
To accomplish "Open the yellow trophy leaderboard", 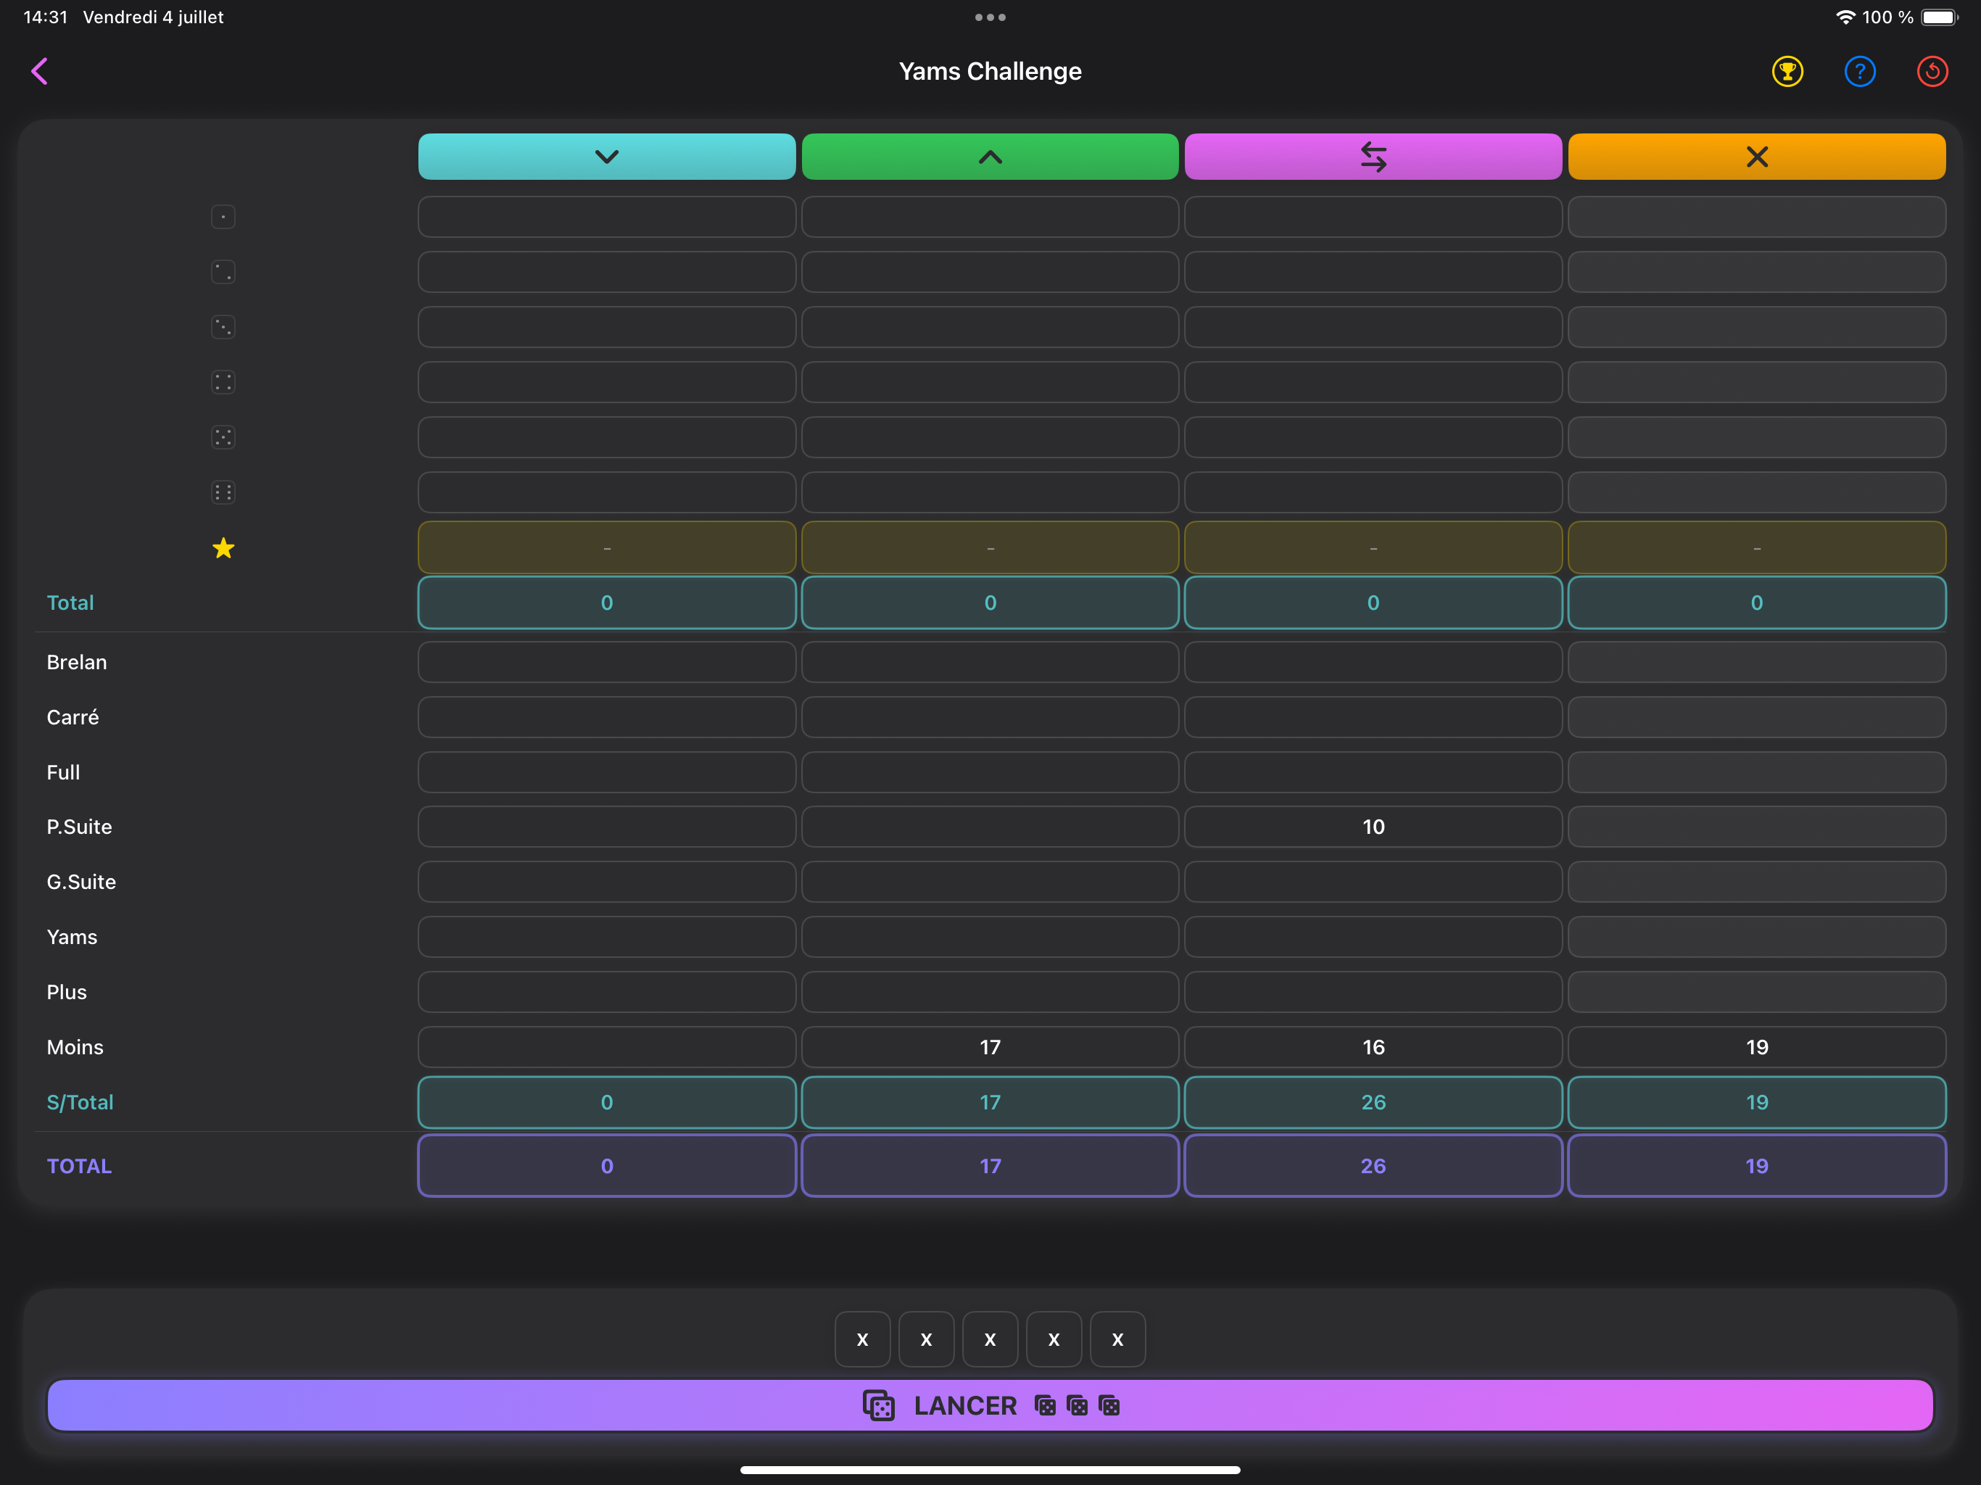I will [x=1787, y=72].
